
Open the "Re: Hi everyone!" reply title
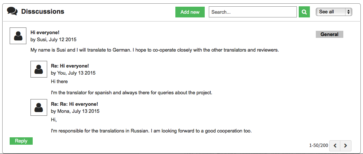(70, 66)
